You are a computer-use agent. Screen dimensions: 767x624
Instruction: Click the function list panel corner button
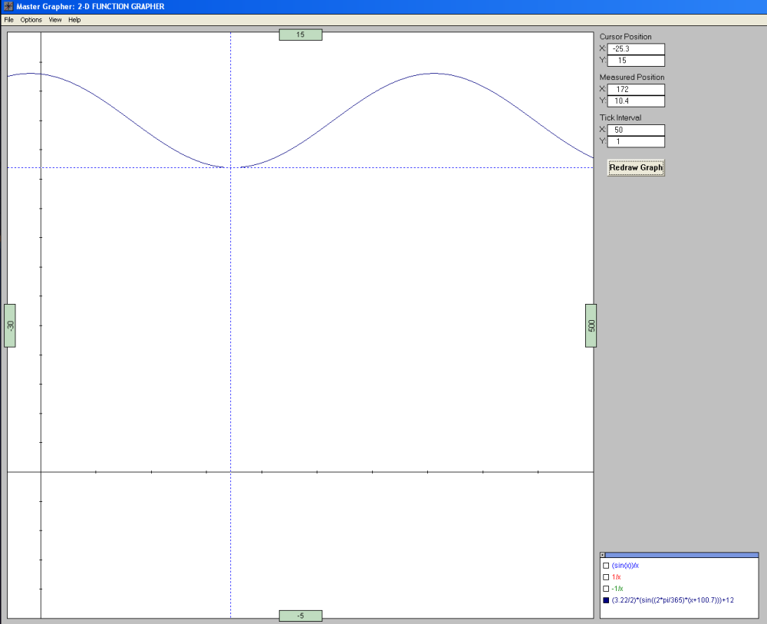[603, 555]
